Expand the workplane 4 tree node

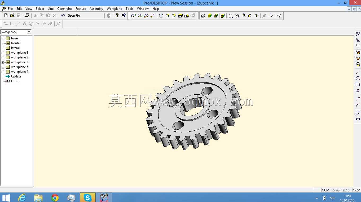[3, 72]
